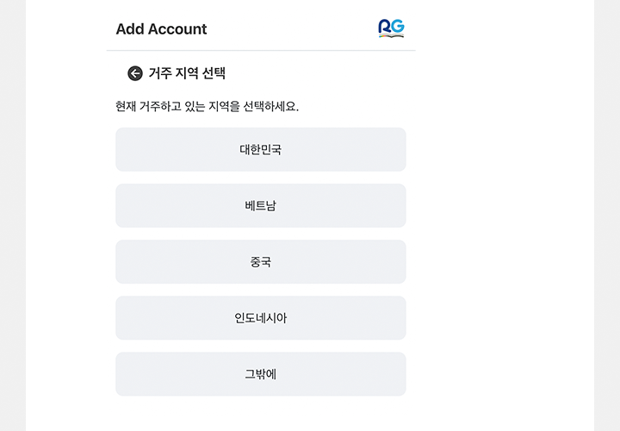This screenshot has width=620, height=431.
Task: Choose the 베트남 region option
Action: click(x=260, y=205)
